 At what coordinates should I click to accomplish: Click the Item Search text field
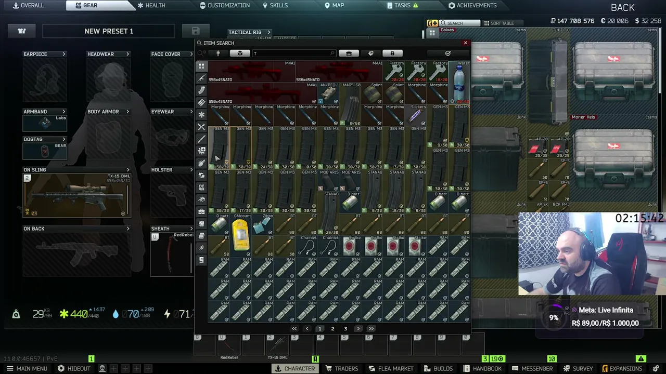[294, 54]
